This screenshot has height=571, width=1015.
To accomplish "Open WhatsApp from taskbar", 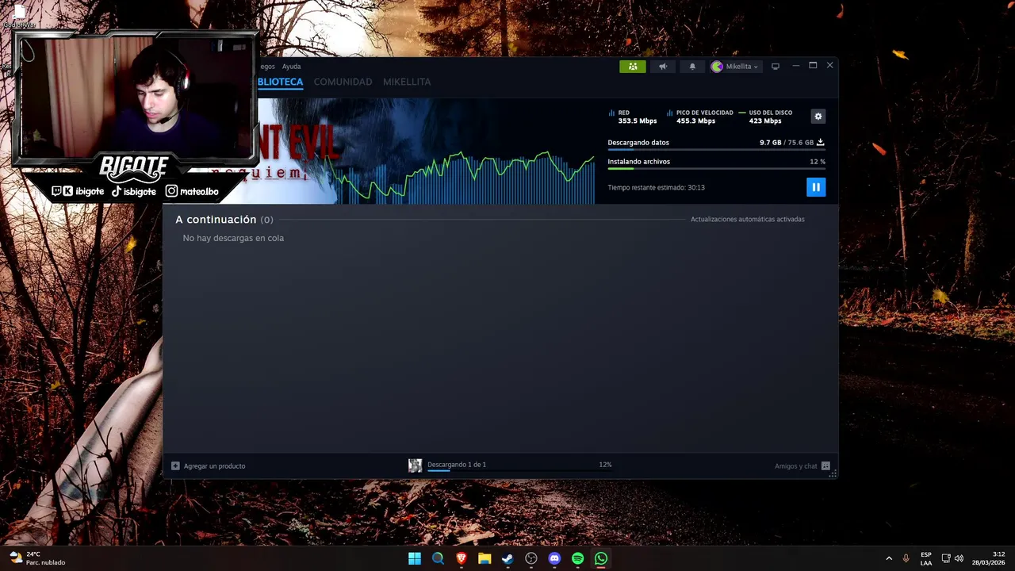I will (601, 558).
